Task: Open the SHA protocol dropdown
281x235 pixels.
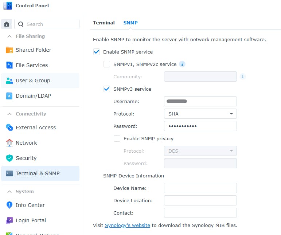Action: 200,114
